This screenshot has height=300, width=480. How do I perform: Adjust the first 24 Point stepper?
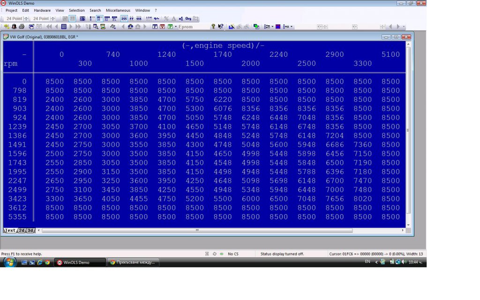27,19
